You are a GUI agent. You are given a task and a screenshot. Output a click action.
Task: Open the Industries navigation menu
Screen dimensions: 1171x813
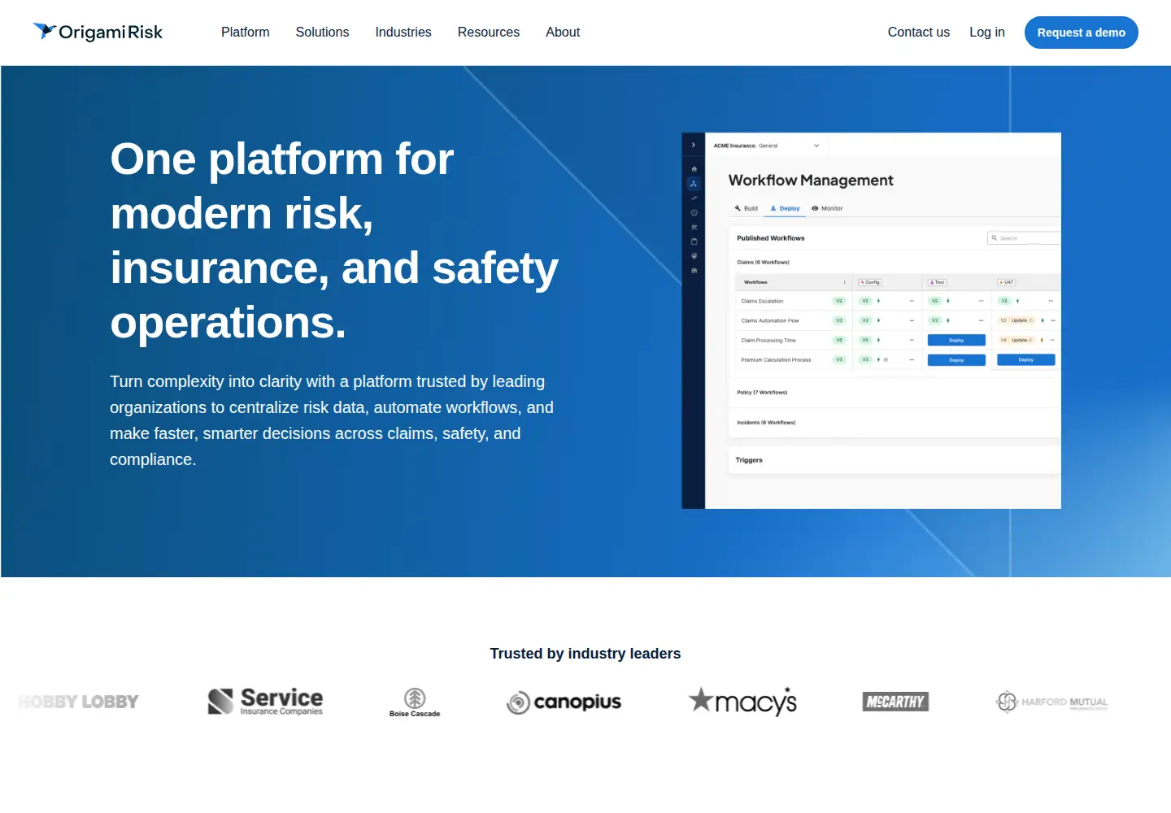403,33
